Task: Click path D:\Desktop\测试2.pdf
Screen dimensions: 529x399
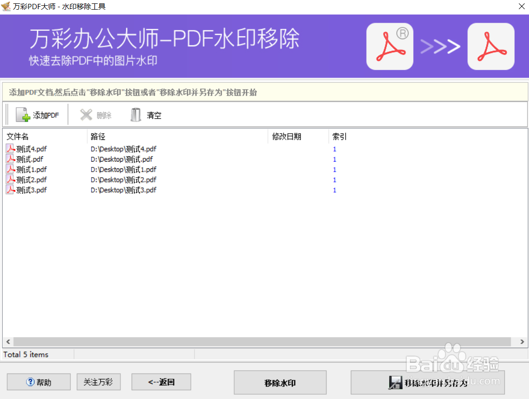Action: click(x=123, y=180)
